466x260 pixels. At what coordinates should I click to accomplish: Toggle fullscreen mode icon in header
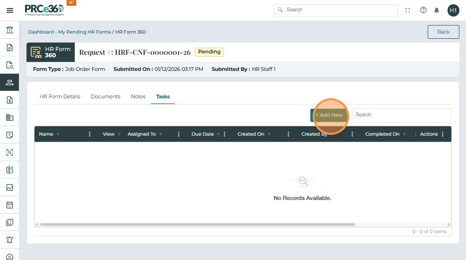click(407, 10)
